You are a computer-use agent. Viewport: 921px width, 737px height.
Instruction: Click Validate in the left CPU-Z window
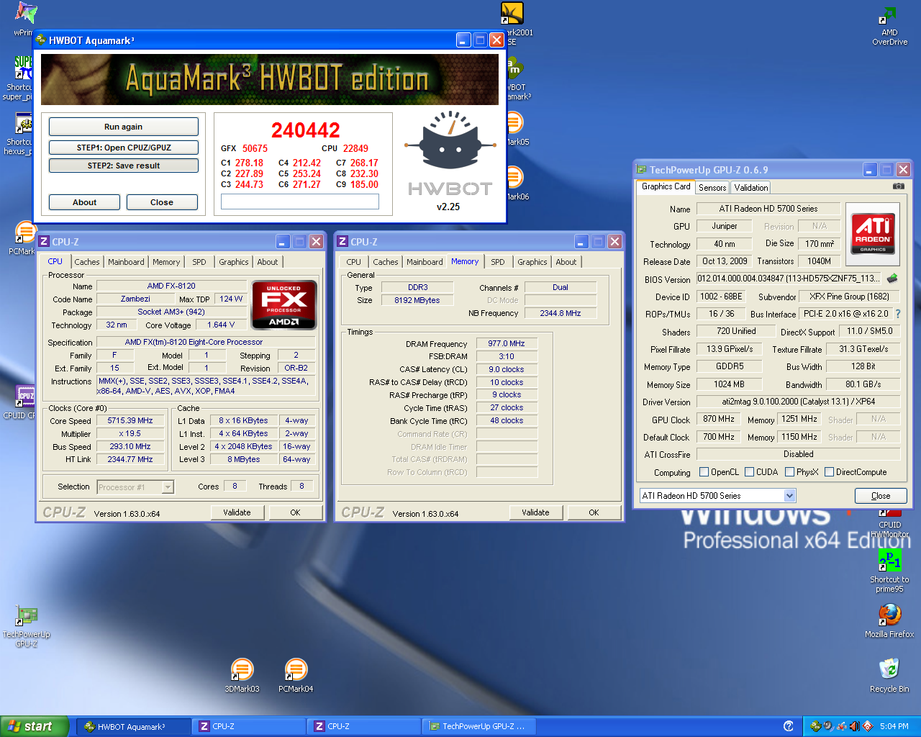click(237, 512)
